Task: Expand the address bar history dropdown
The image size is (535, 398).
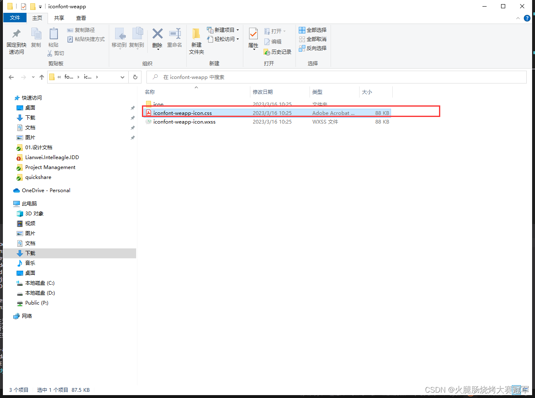Action: [x=122, y=77]
